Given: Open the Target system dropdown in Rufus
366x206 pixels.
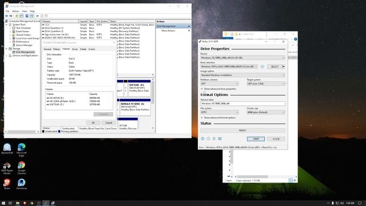Looking at the screenshot, I should tap(266, 84).
